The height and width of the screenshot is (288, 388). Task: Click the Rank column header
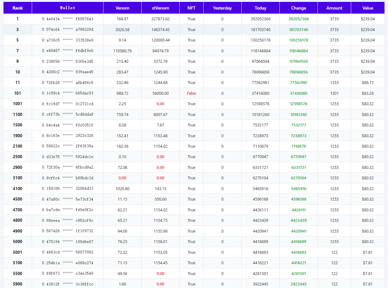17,8
